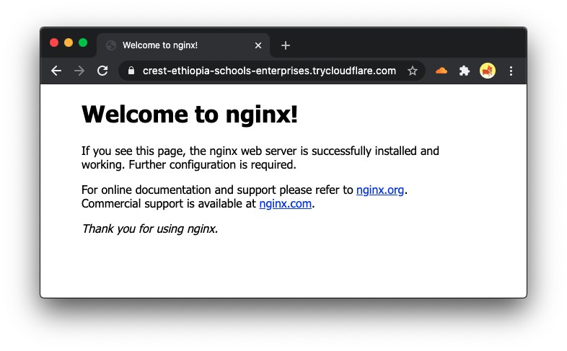Screen dimensions: 567x351
Task: Open a new tab with the plus button
Action: (x=286, y=45)
